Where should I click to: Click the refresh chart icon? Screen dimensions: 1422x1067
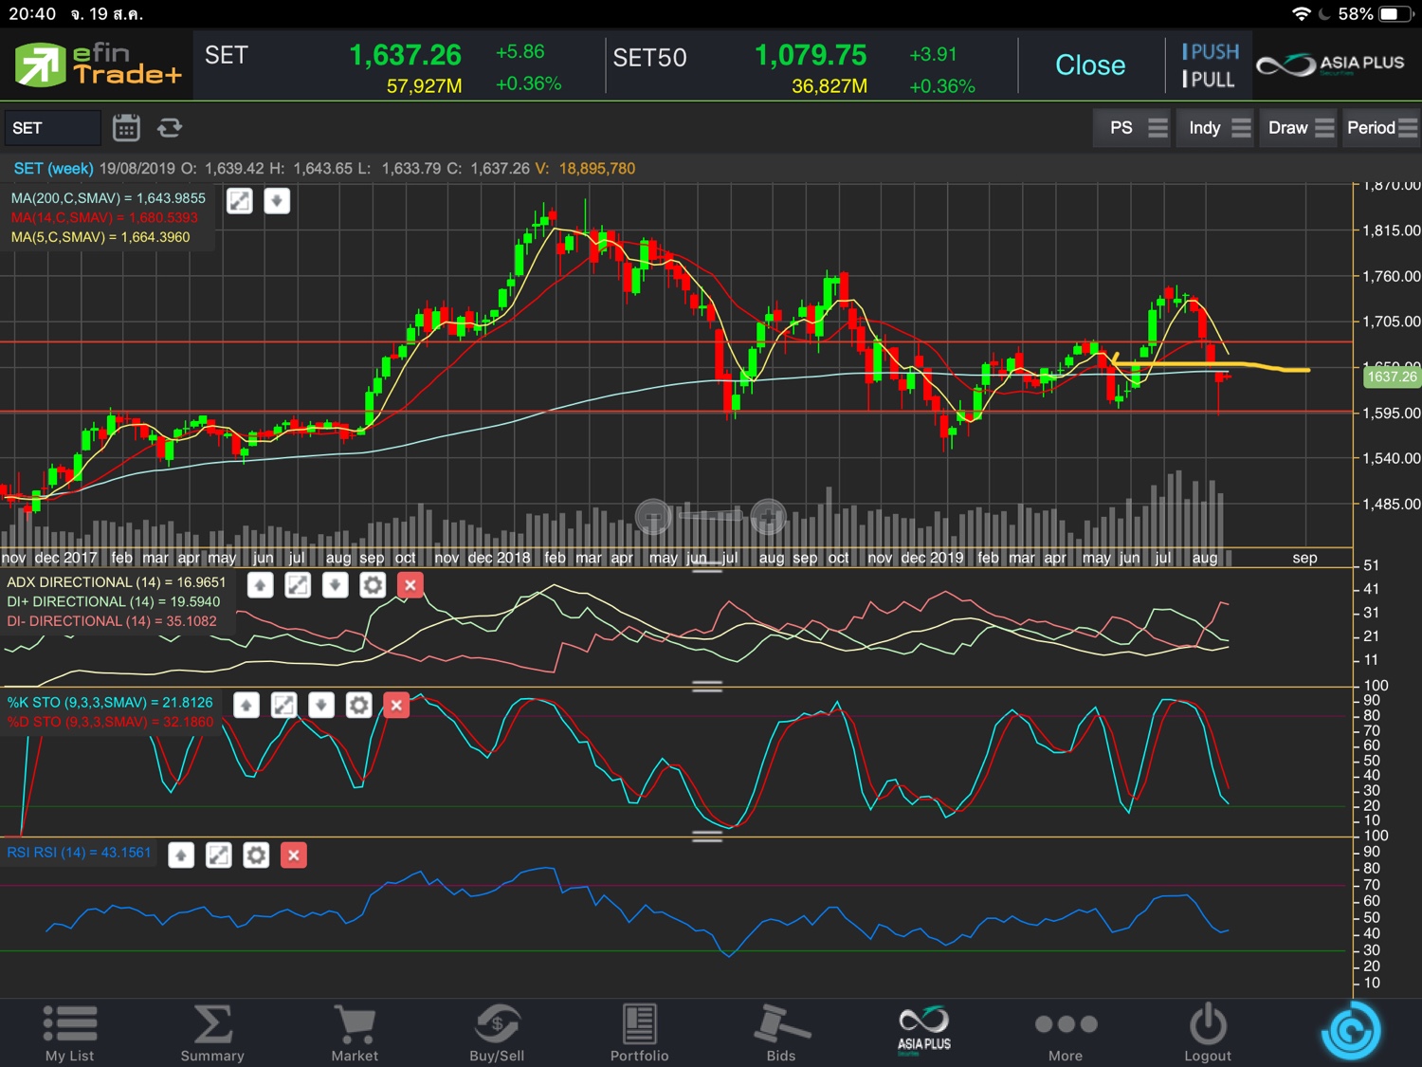tap(170, 128)
